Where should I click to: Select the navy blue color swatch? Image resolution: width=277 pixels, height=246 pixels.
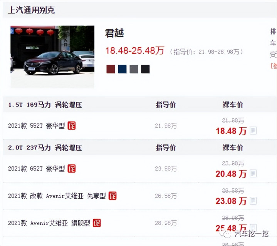[x=122, y=69]
